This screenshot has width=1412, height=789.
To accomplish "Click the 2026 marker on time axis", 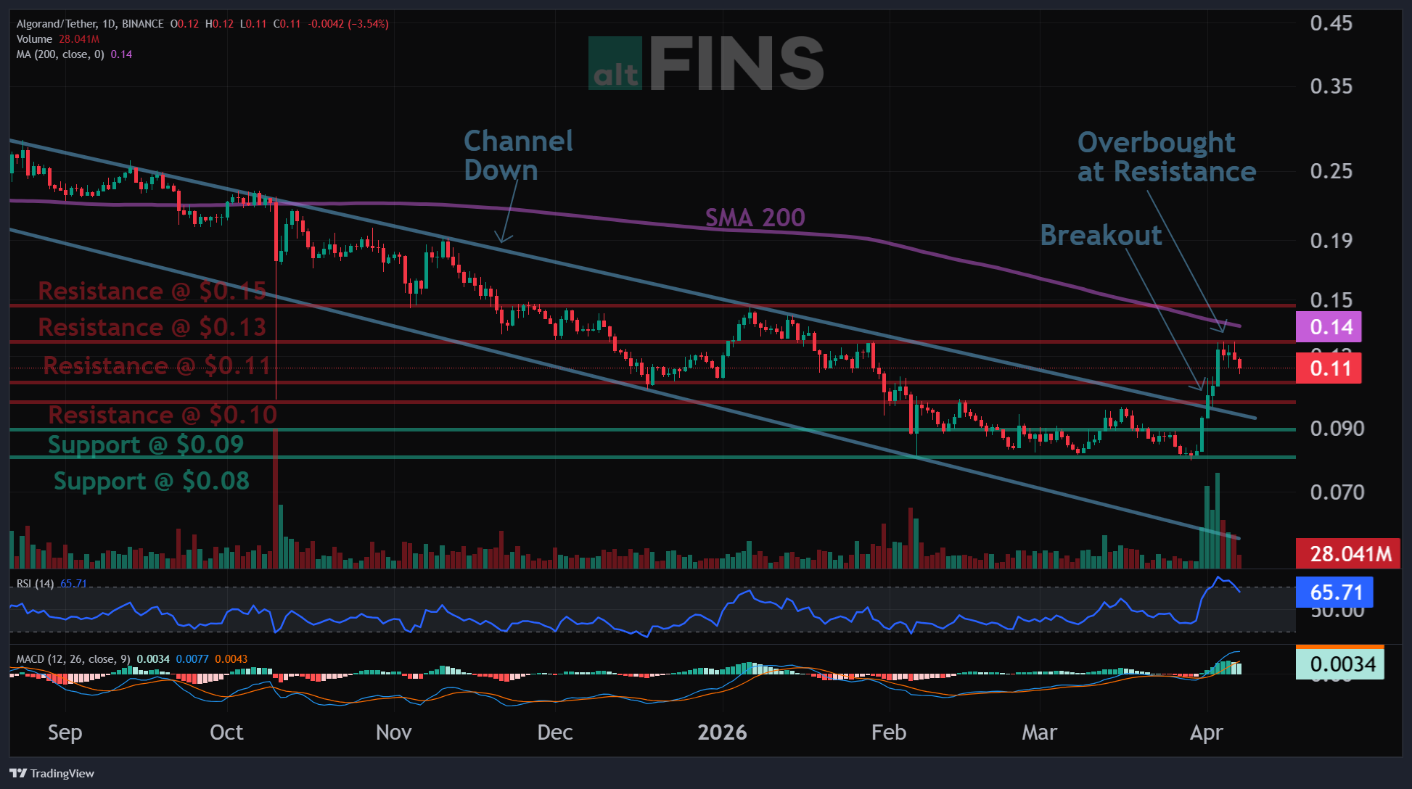I will [x=721, y=732].
